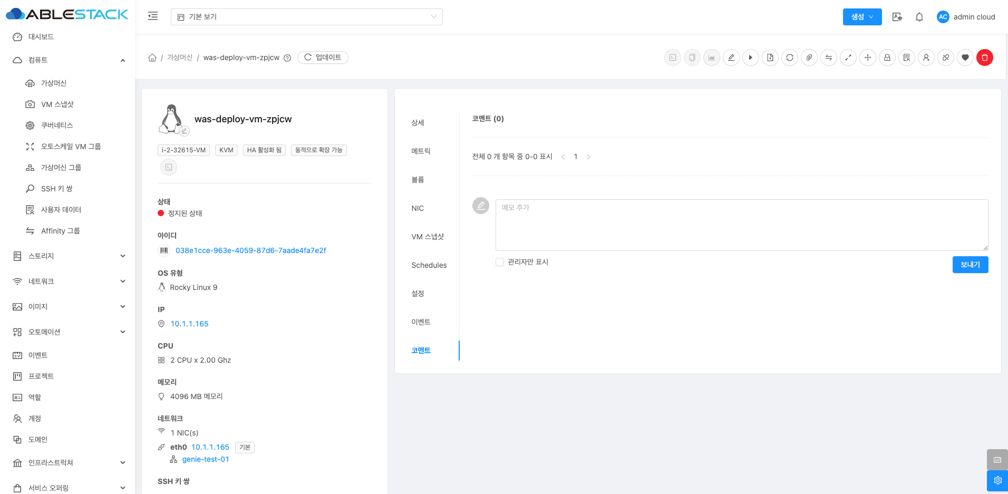This screenshot has width=1008, height=494.
Task: Open the '기본 보기' view dropdown
Action: pos(306,17)
